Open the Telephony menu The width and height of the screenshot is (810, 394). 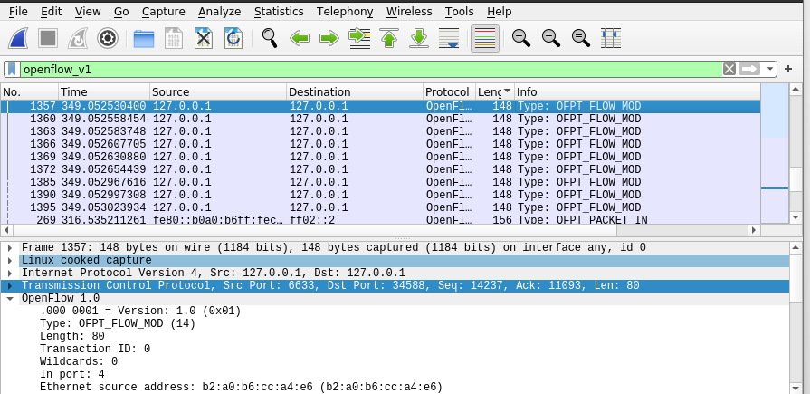click(x=344, y=12)
